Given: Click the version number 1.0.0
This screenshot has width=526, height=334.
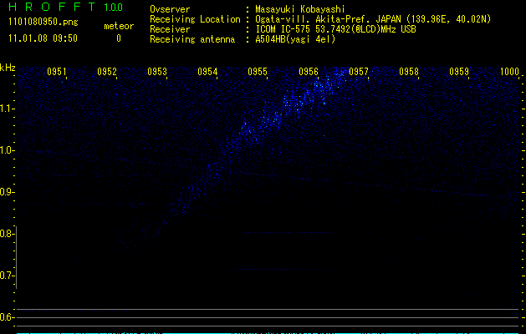Looking at the screenshot, I should pyautogui.click(x=114, y=8).
